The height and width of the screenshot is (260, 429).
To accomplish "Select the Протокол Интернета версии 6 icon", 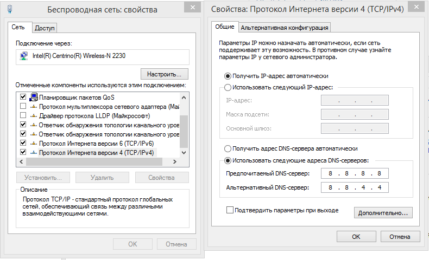I will tap(34, 144).
